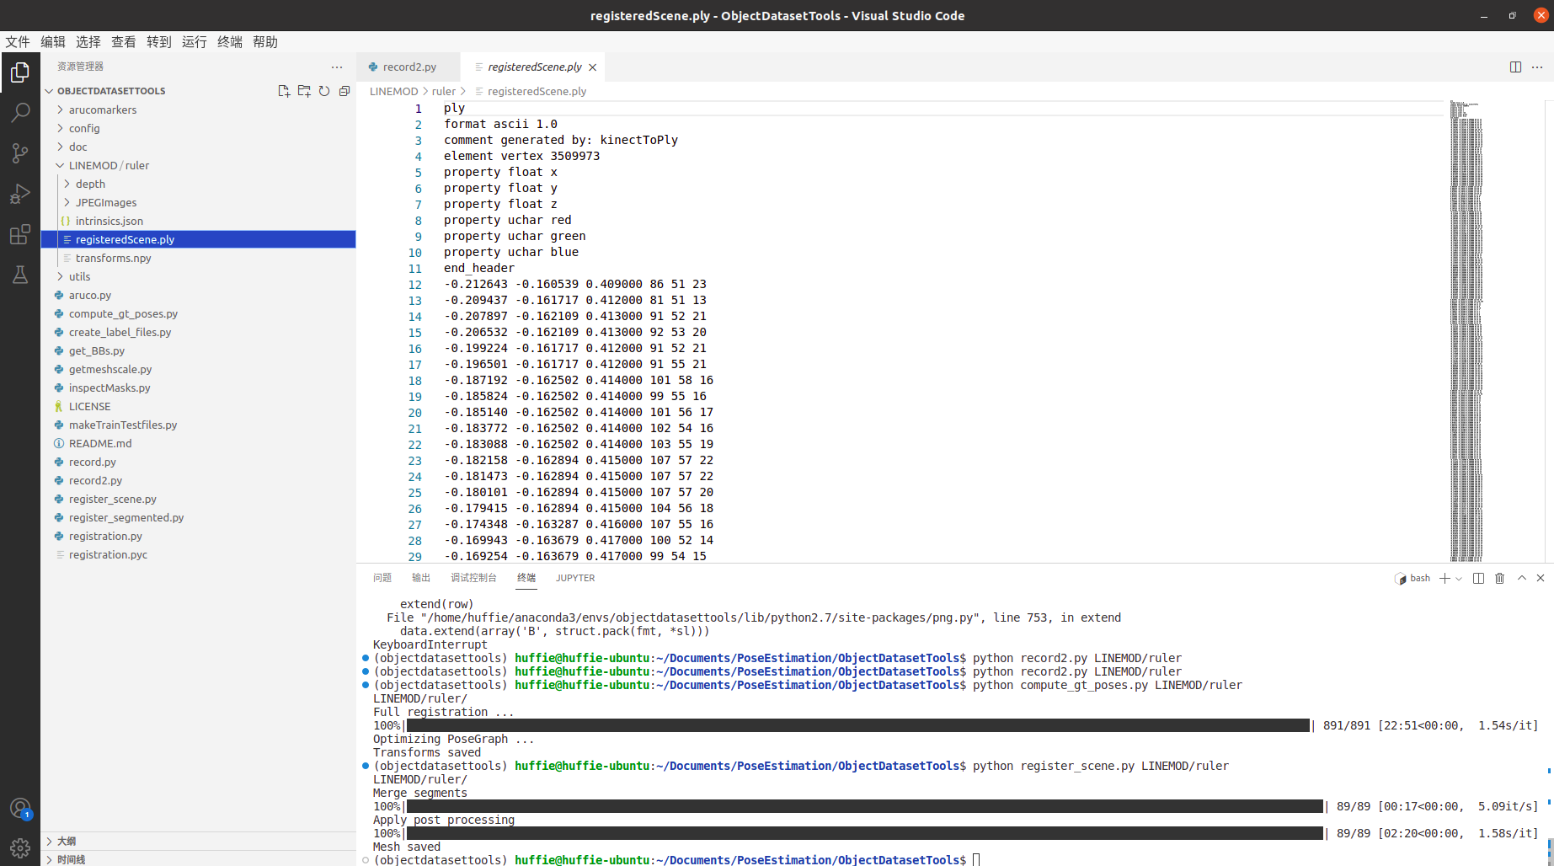Viewport: 1554px width, 866px height.
Task: Split the editor using top-right icon
Action: (1516, 67)
